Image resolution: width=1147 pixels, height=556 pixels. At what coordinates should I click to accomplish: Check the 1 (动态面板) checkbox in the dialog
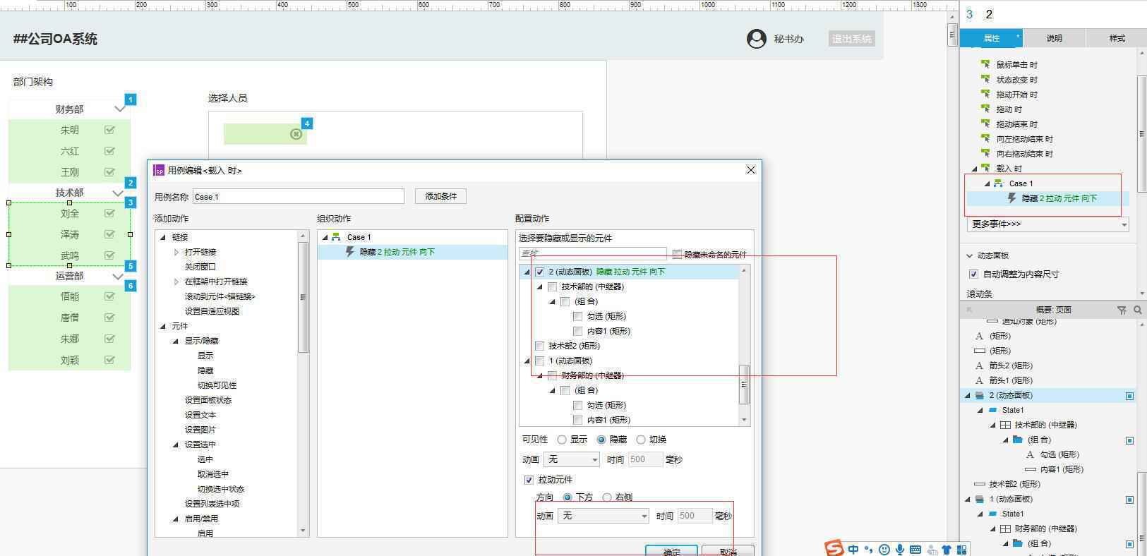(x=540, y=361)
